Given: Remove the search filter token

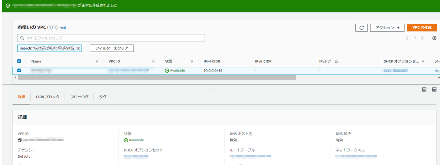Looking at the screenshot, I should point(78,48).
